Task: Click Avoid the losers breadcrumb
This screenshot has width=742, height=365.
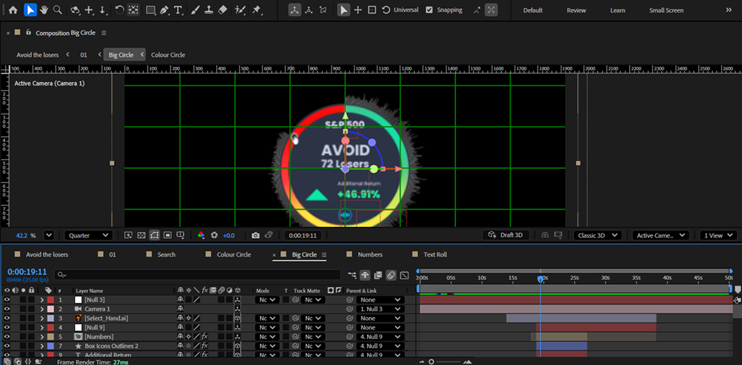Action: 37,55
